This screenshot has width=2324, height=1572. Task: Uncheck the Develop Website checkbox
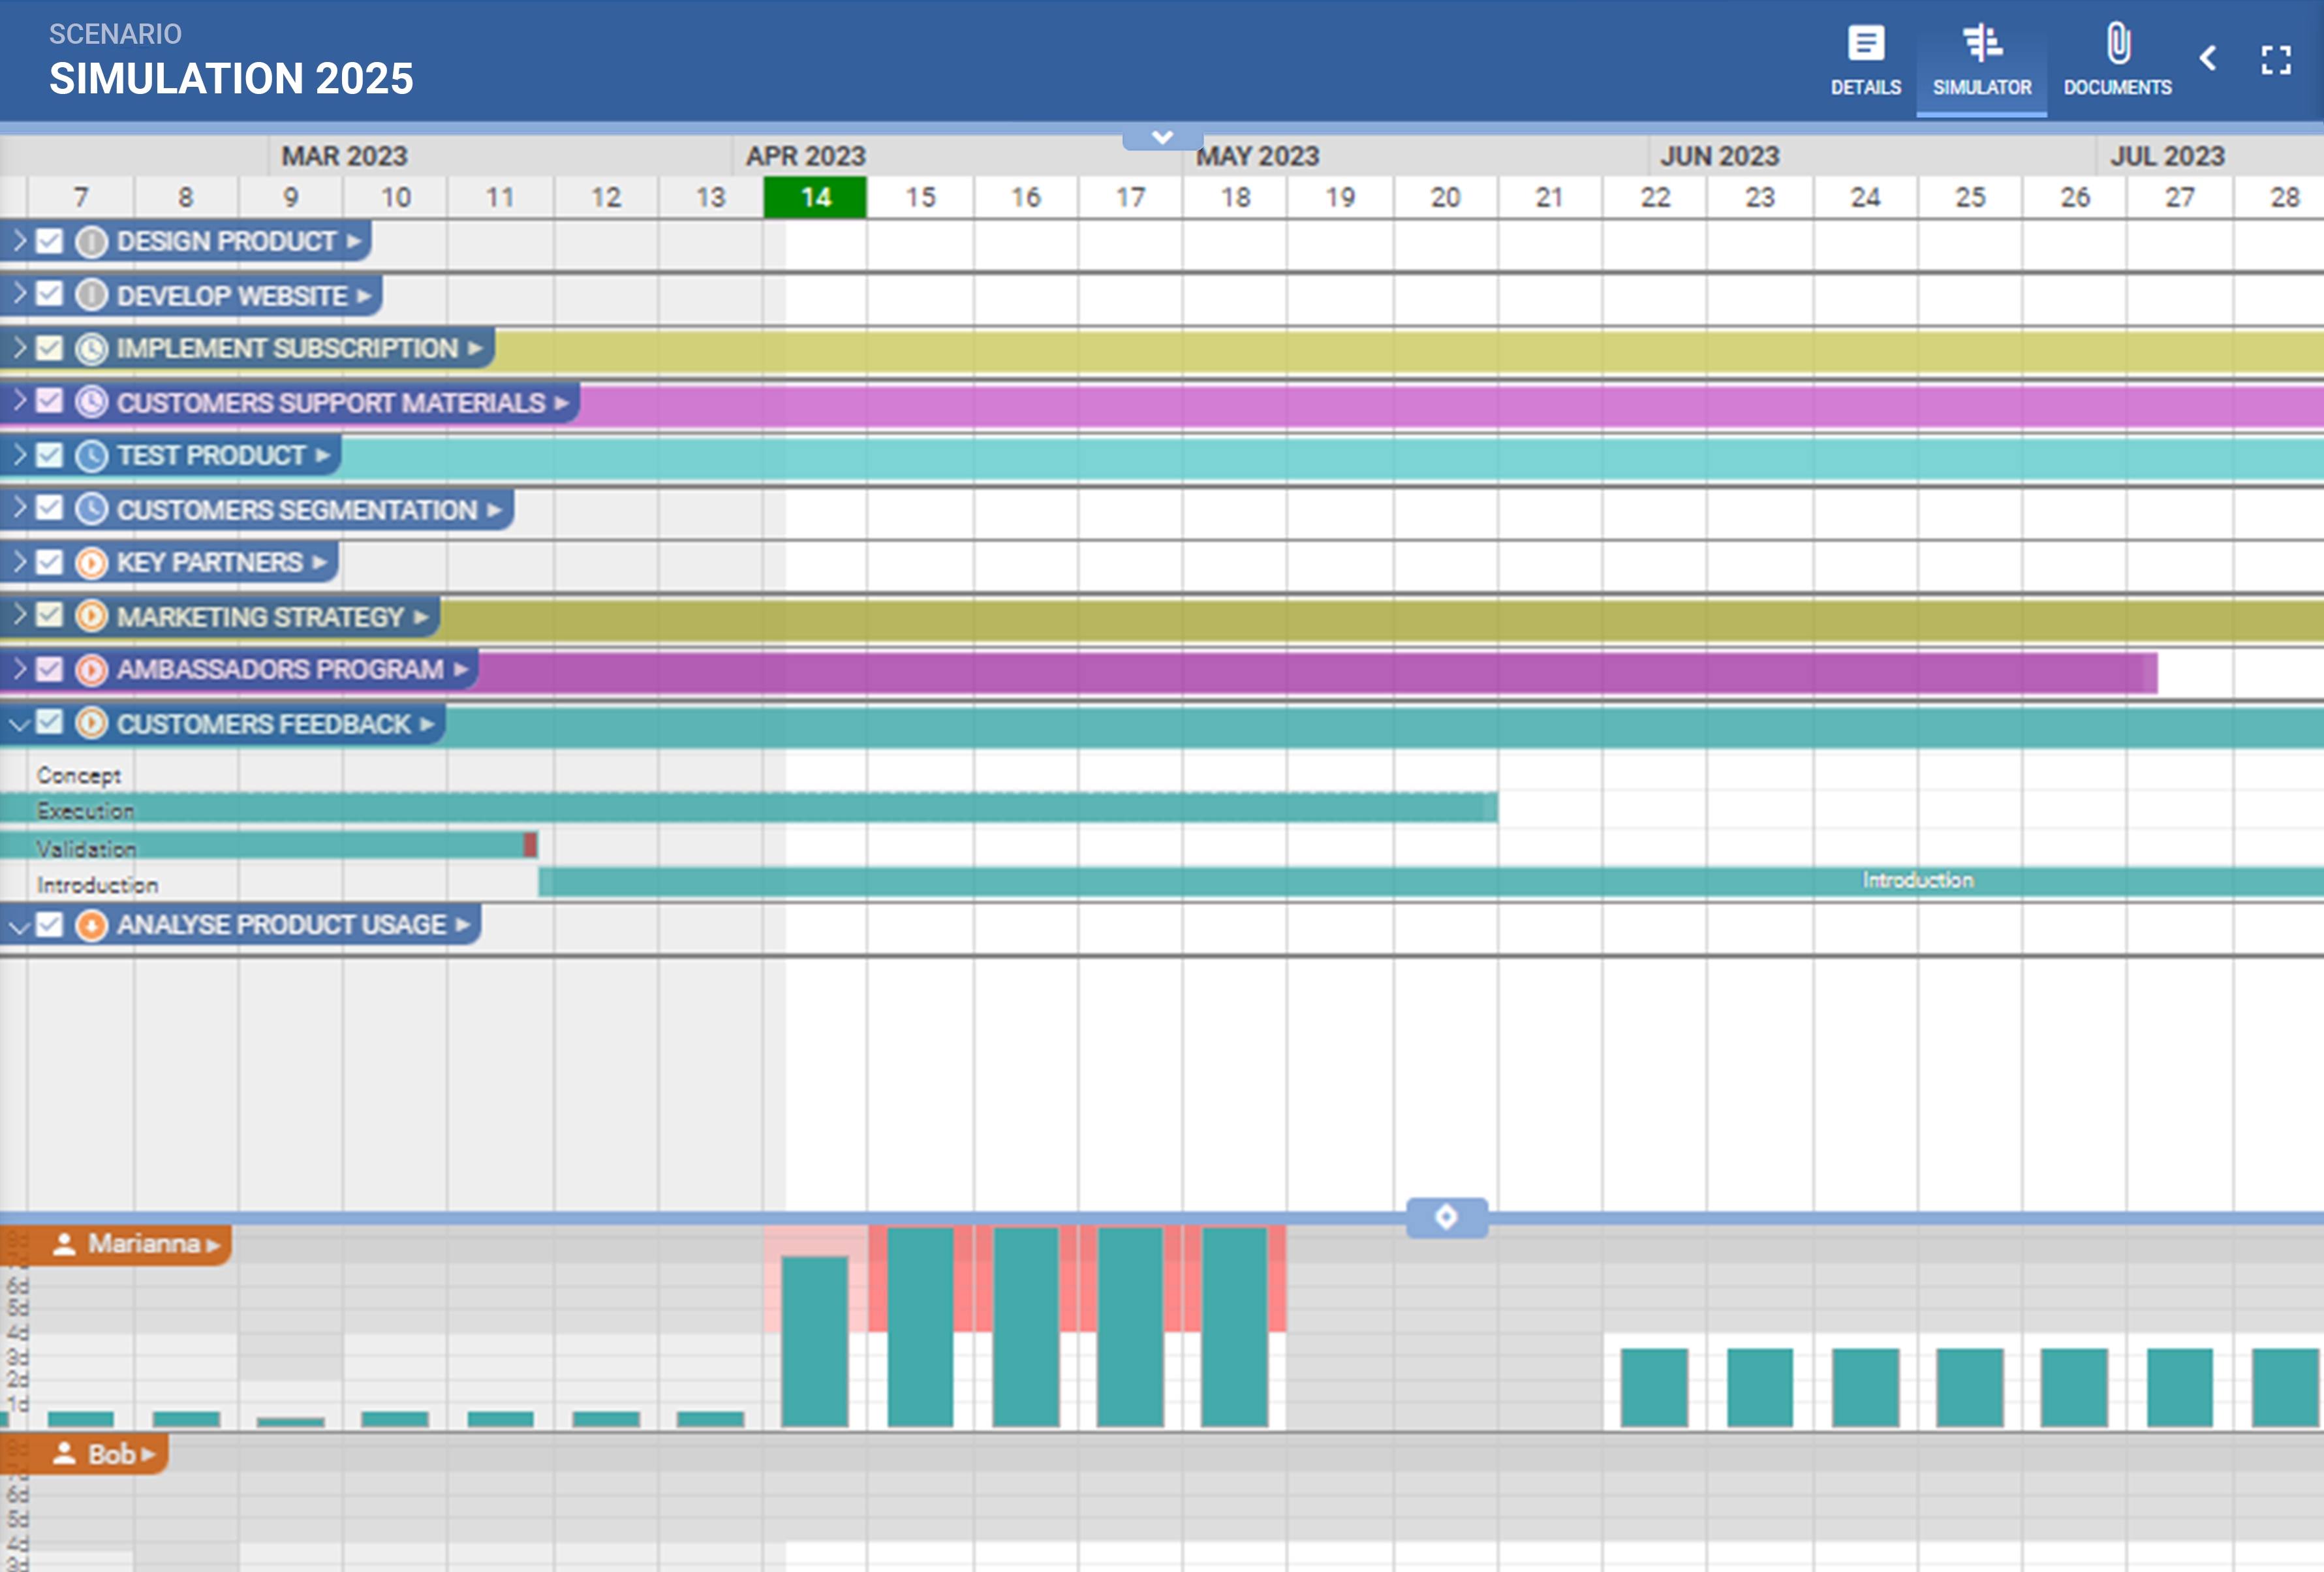[x=49, y=295]
